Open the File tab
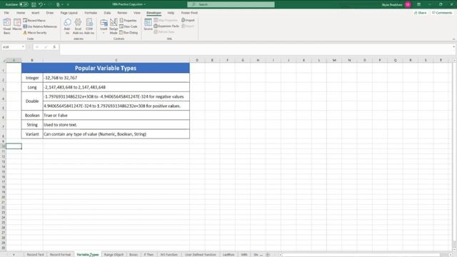 [6, 13]
